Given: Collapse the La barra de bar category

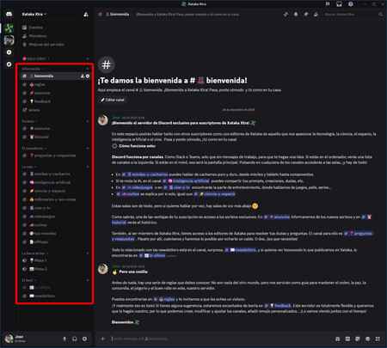Looking at the screenshot, I should point(35,253).
